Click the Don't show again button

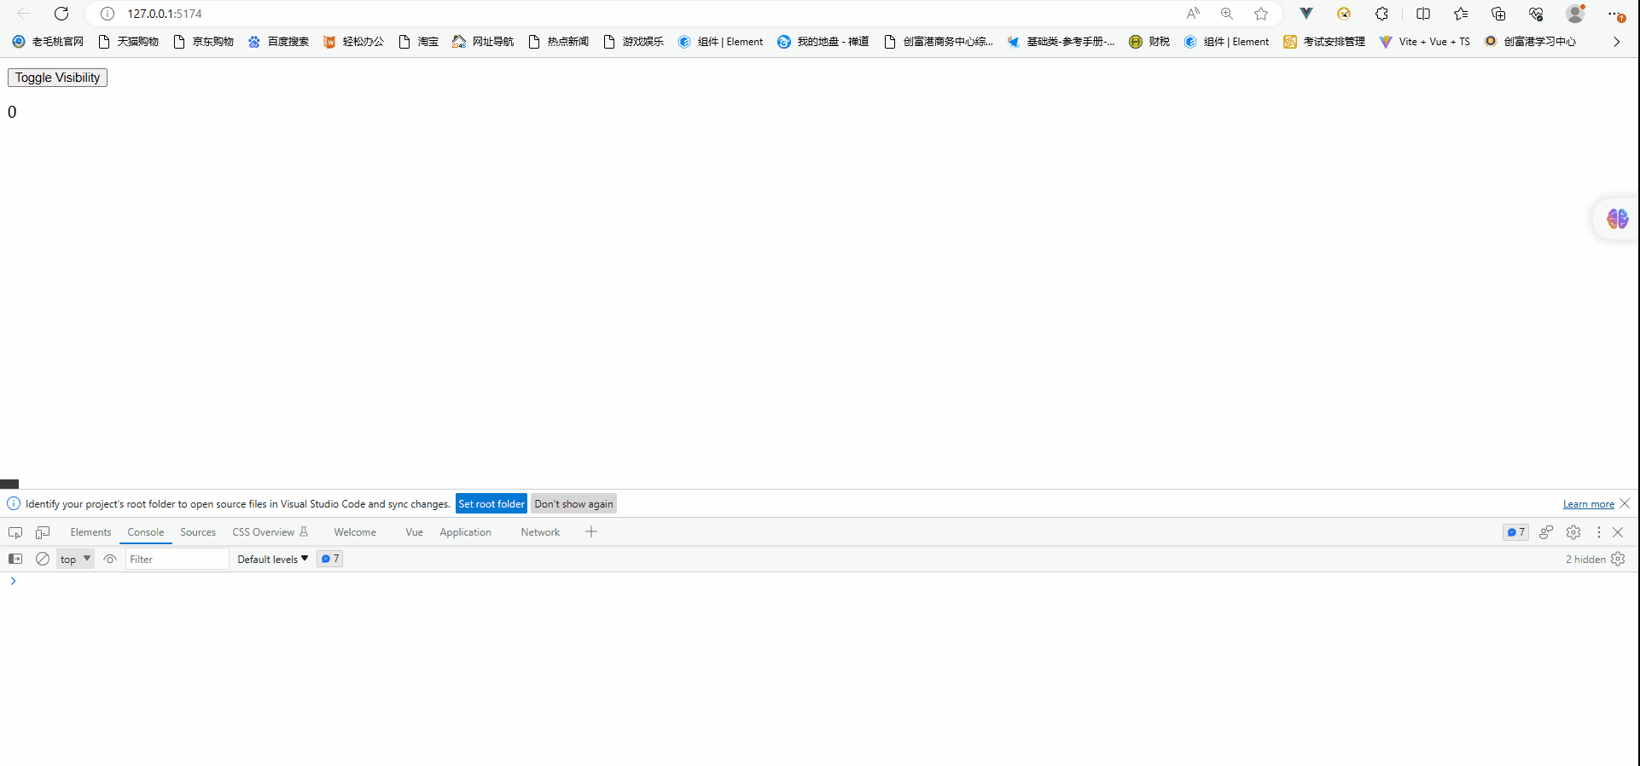(573, 503)
